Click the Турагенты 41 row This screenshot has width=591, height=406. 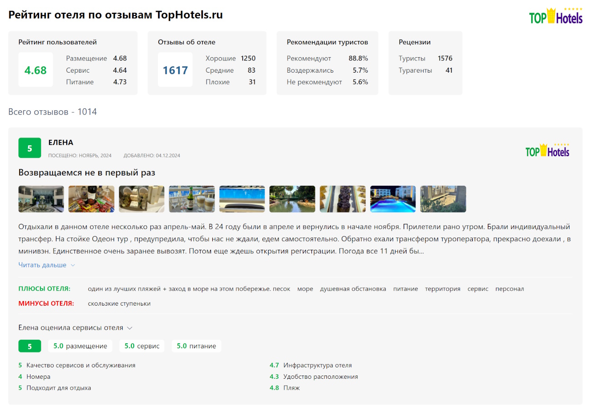coord(426,70)
